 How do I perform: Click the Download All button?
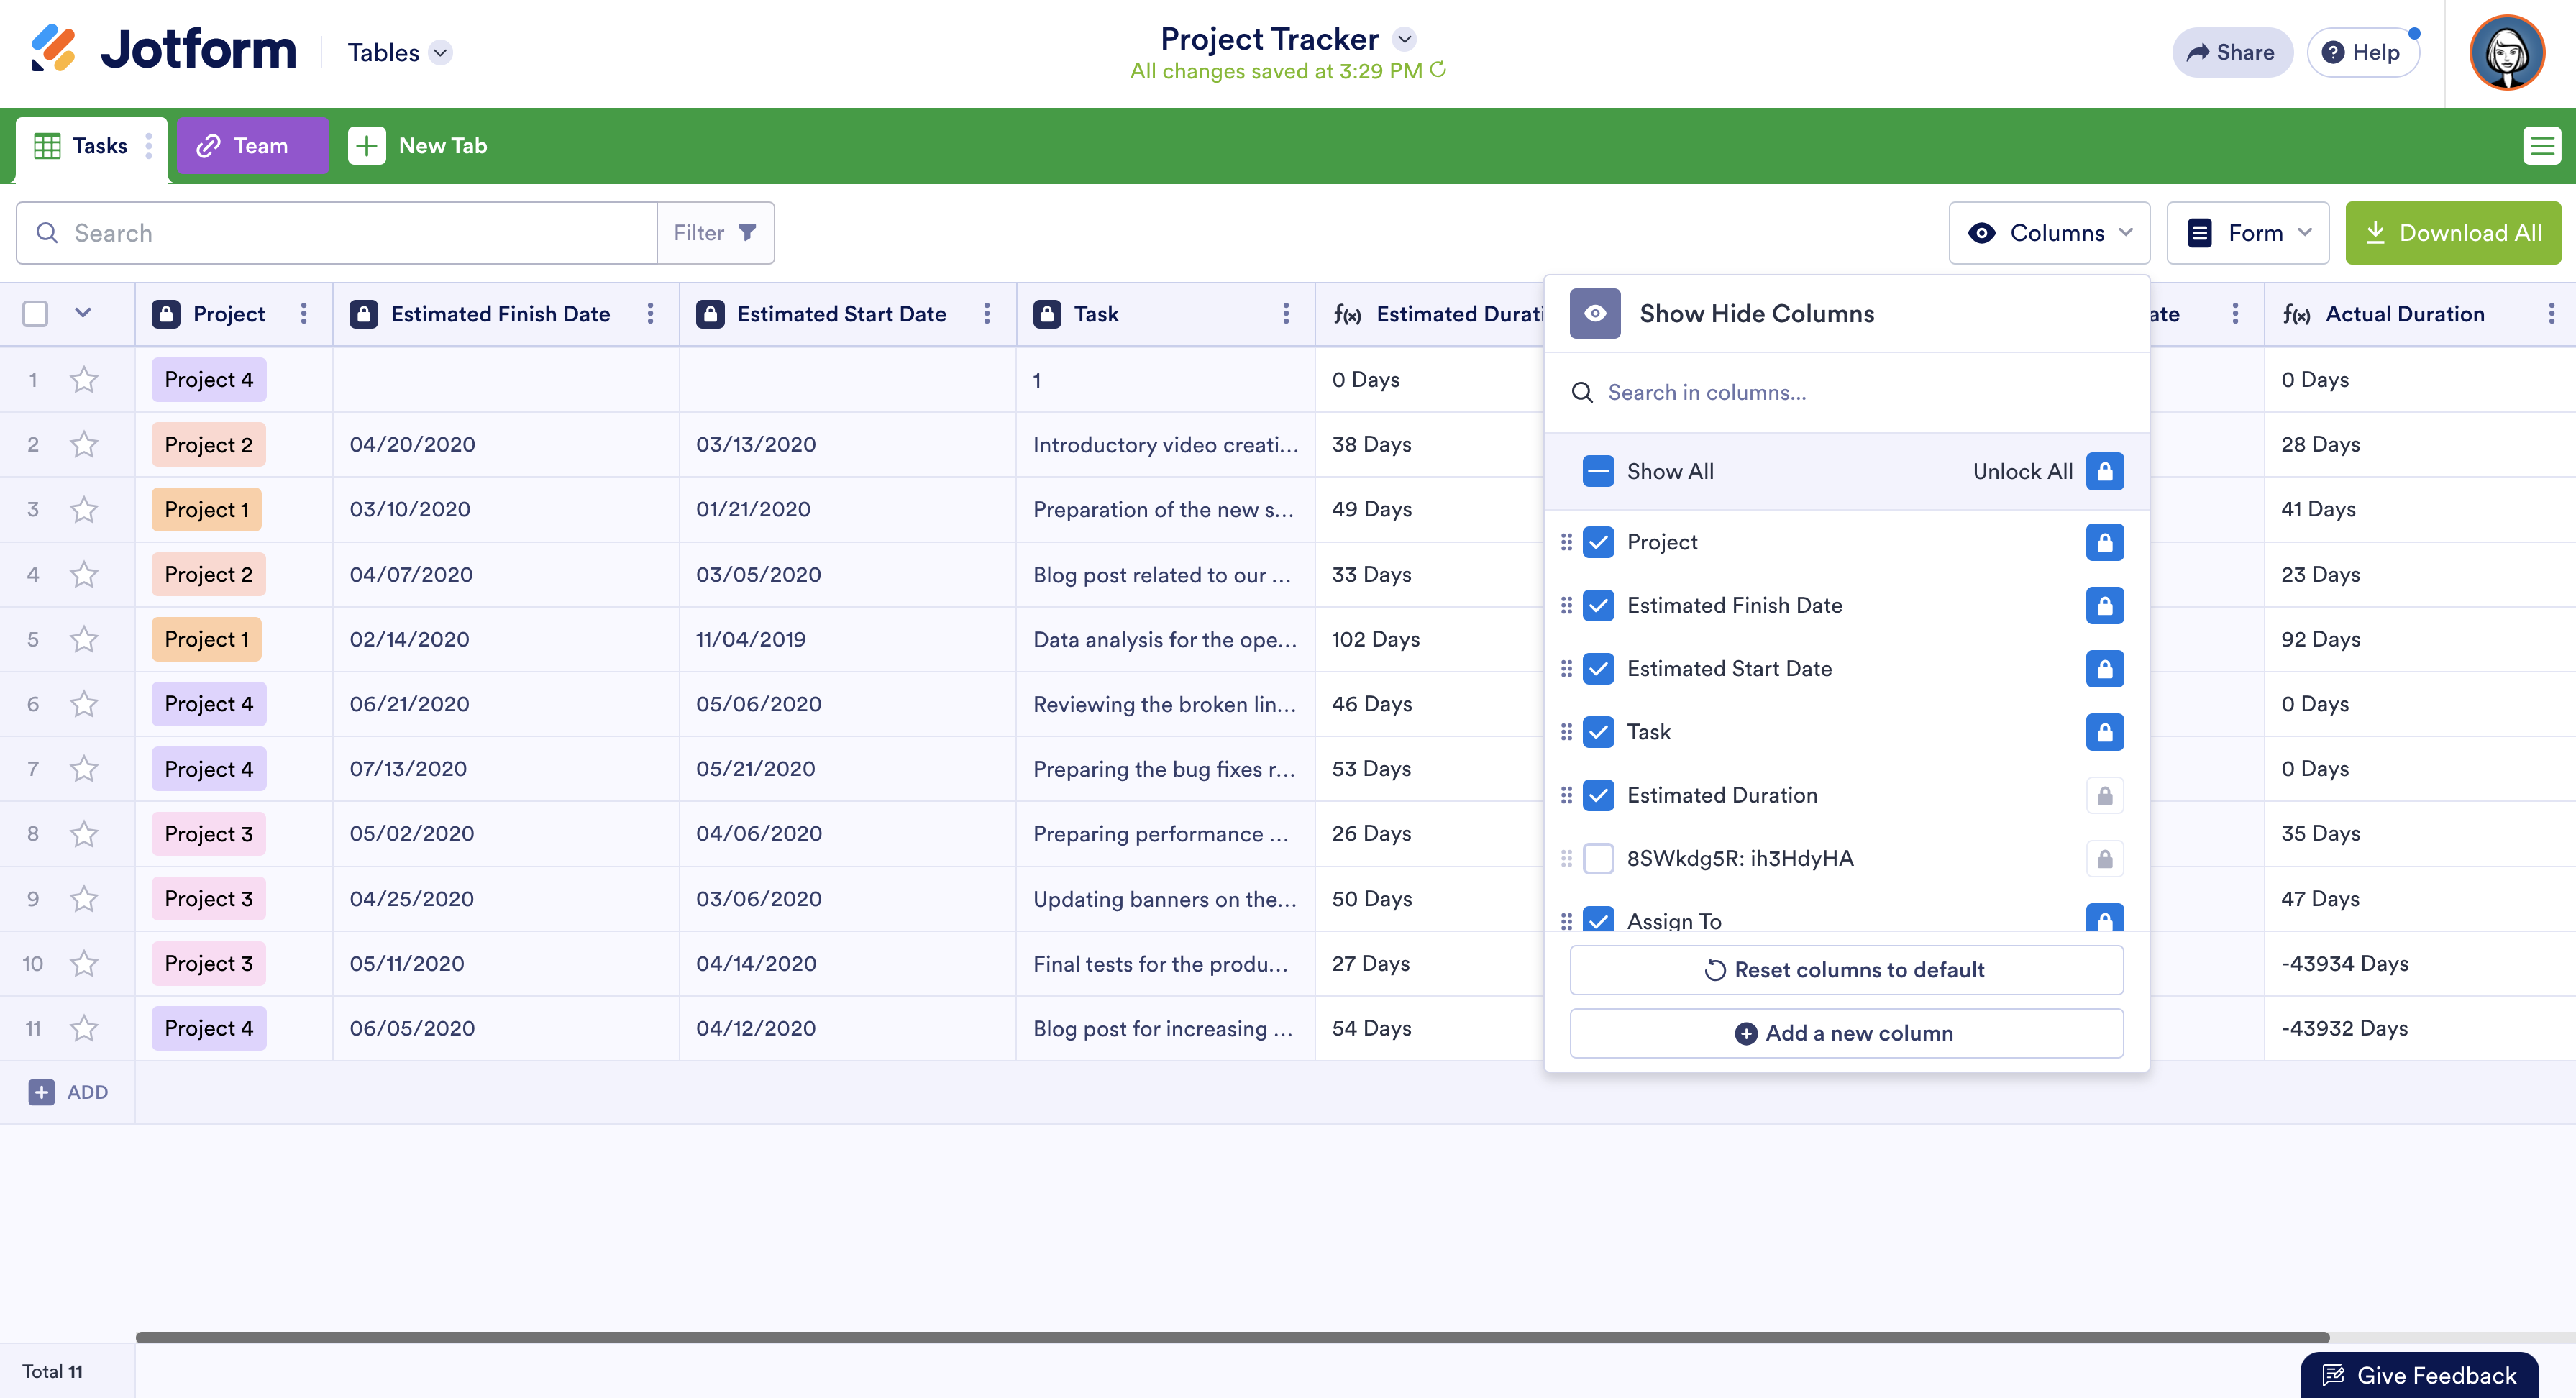2452,232
